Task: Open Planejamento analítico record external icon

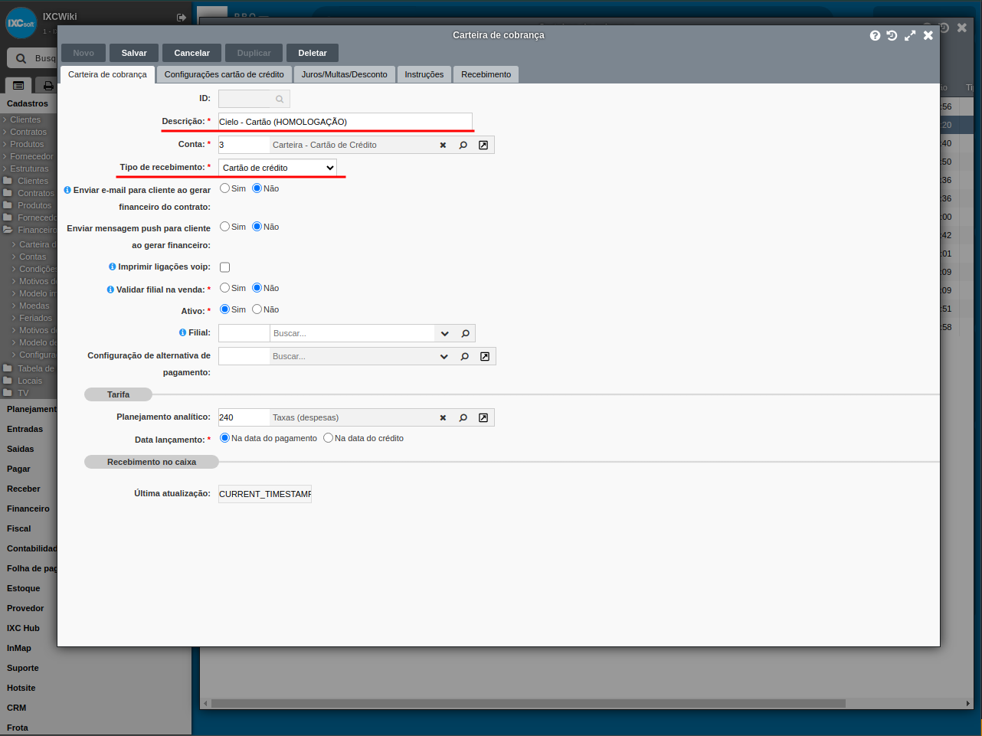Action: click(483, 417)
